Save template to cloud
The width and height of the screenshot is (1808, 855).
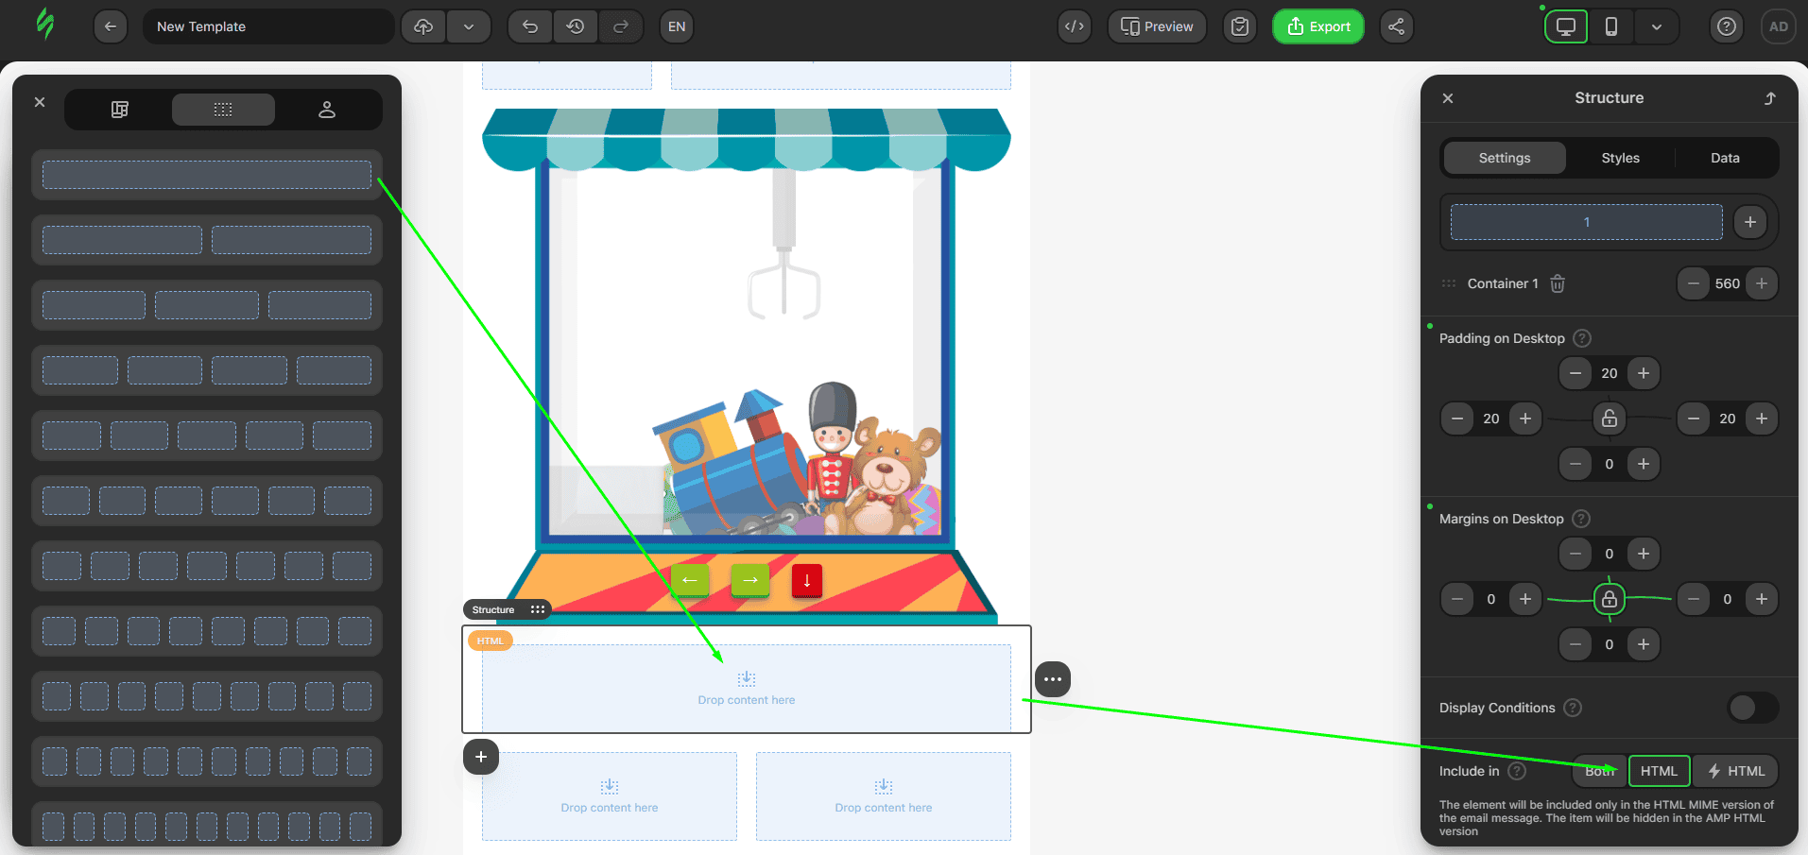pyautogui.click(x=422, y=26)
